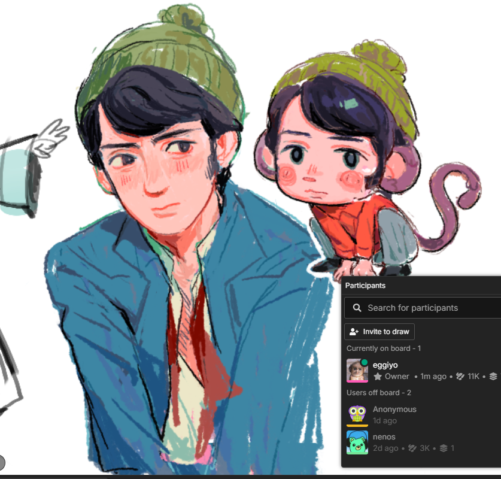This screenshot has height=479, width=501.
Task: Click the green online status dot on eggiyo's avatar
Action: pos(365,362)
